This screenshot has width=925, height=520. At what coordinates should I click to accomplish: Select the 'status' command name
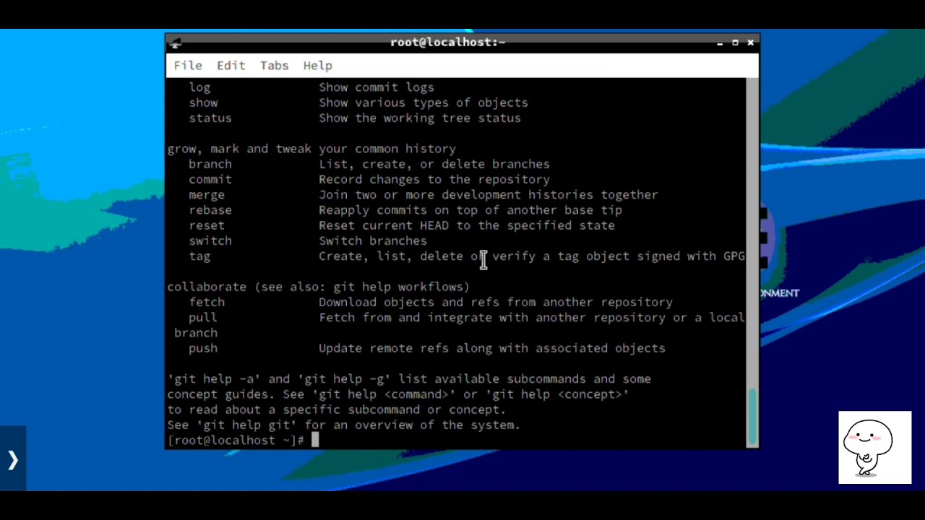210,118
